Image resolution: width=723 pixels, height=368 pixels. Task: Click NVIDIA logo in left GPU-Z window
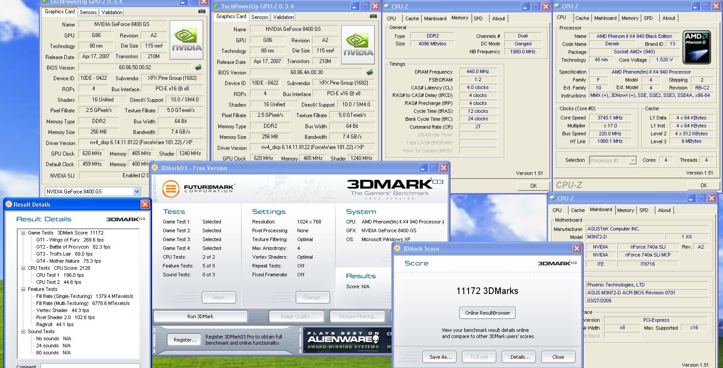pyautogui.click(x=186, y=40)
